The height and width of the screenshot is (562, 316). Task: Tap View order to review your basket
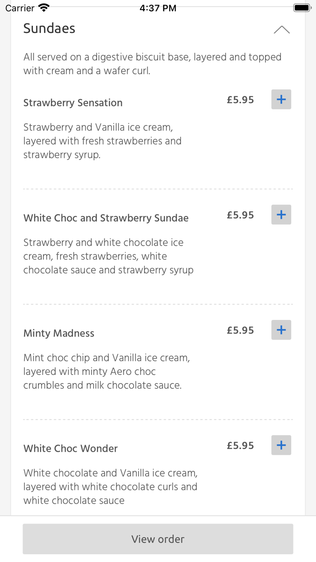(x=158, y=539)
